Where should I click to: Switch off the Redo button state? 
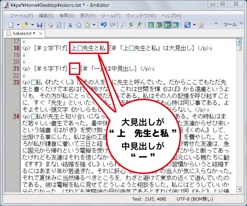pos(112,26)
